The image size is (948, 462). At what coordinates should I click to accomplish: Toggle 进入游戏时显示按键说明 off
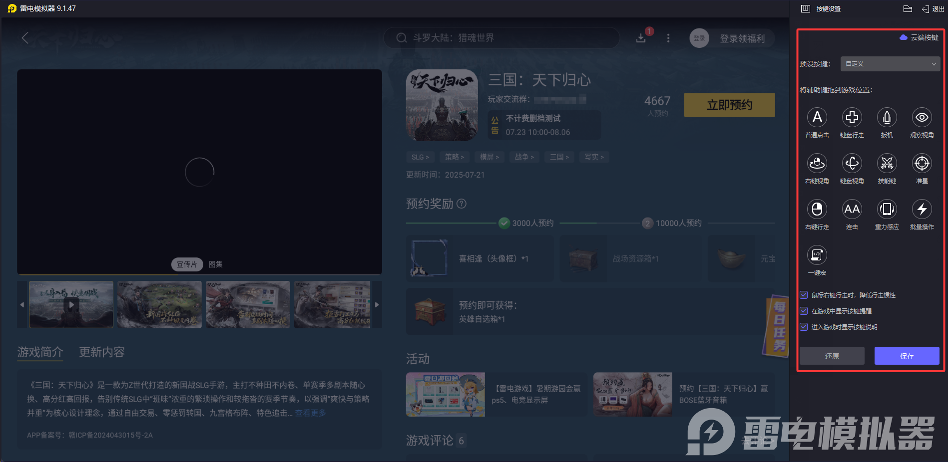point(803,327)
